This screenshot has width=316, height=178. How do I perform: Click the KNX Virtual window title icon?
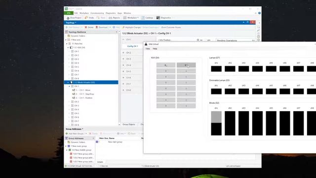[x=146, y=44]
